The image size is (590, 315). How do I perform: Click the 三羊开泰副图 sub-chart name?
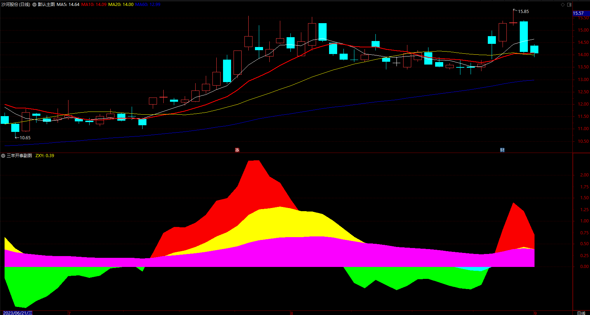pyautogui.click(x=19, y=156)
